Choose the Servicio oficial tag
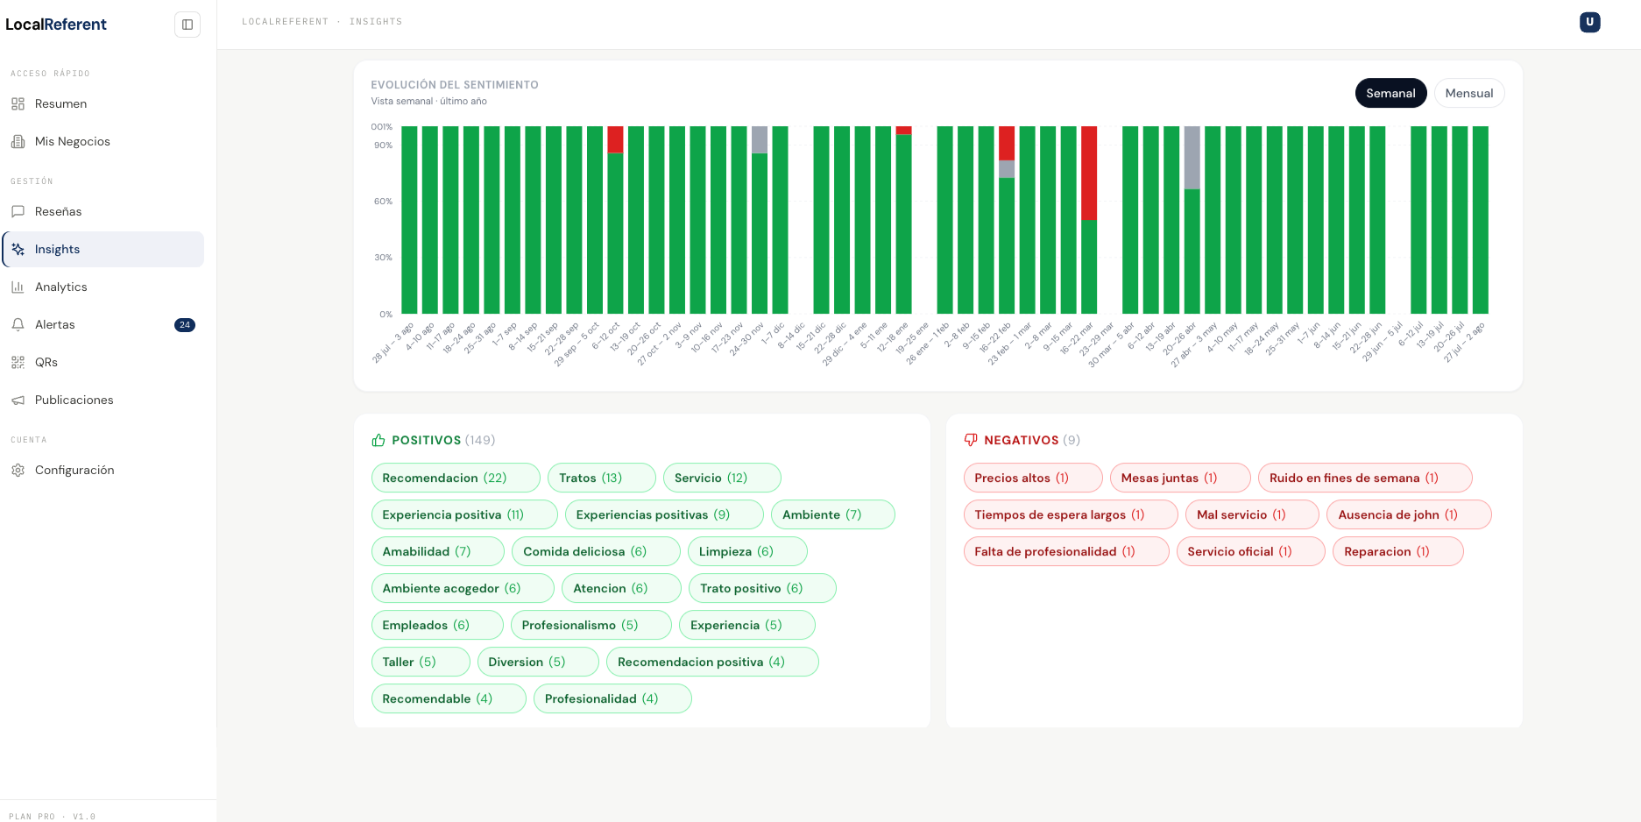This screenshot has height=822, width=1641. (1250, 551)
